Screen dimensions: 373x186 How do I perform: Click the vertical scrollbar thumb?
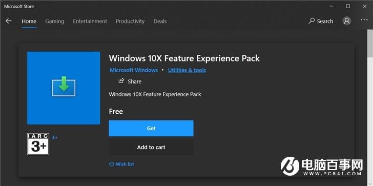370,43
